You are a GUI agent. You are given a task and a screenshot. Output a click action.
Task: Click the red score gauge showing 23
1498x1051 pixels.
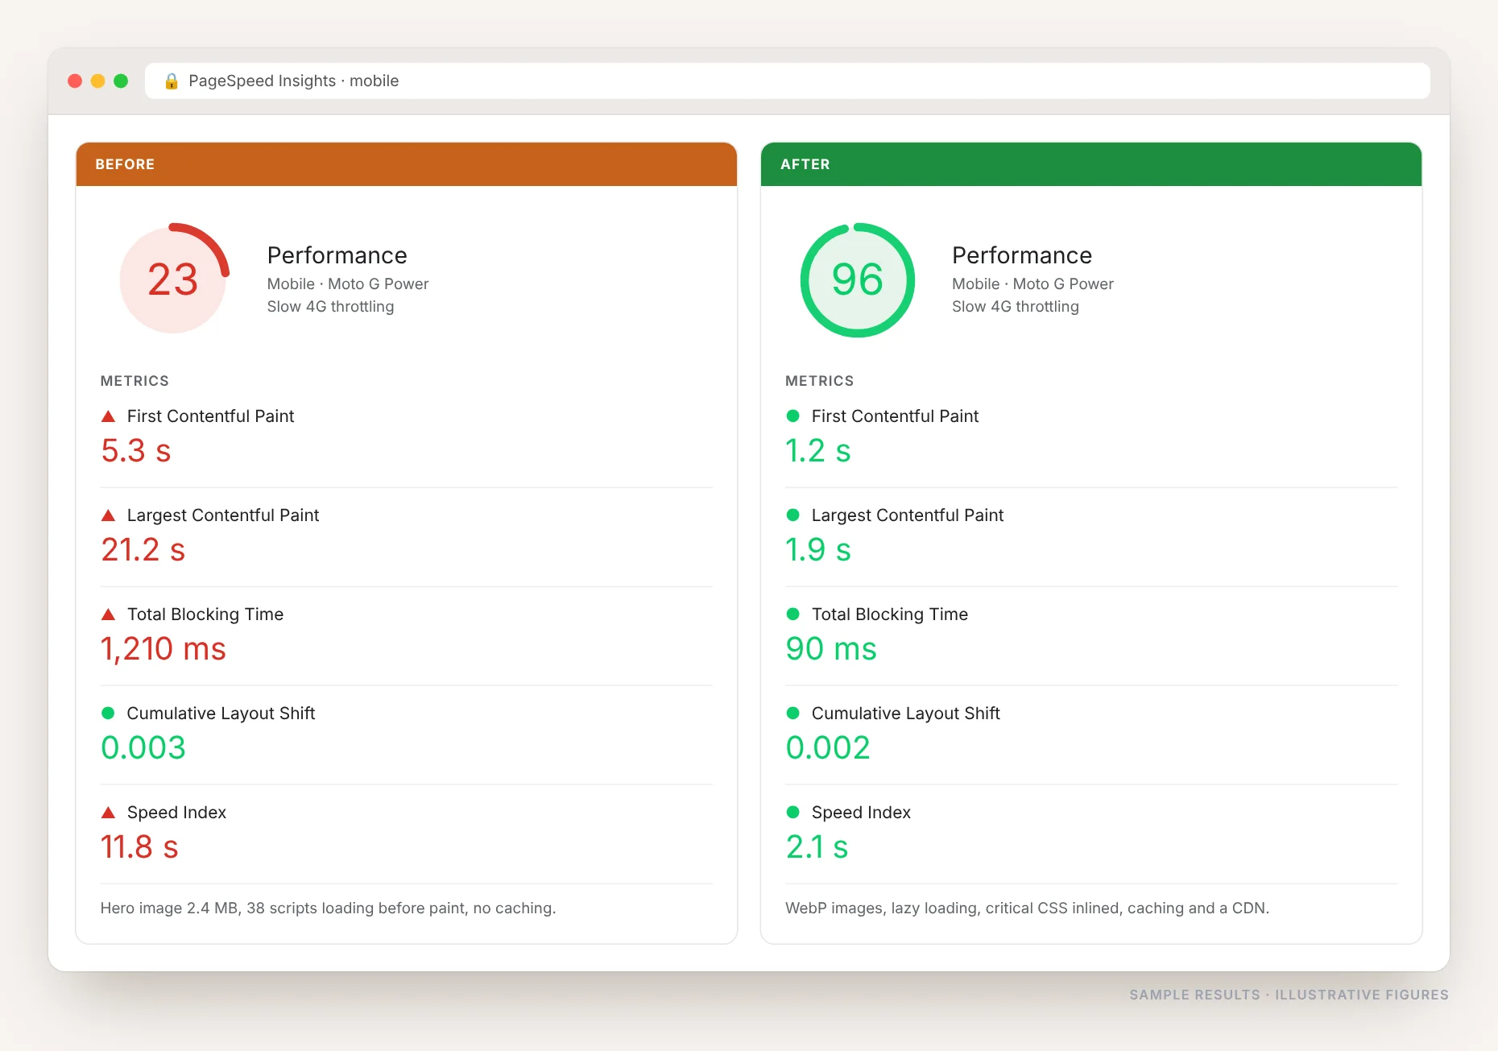[x=173, y=279]
